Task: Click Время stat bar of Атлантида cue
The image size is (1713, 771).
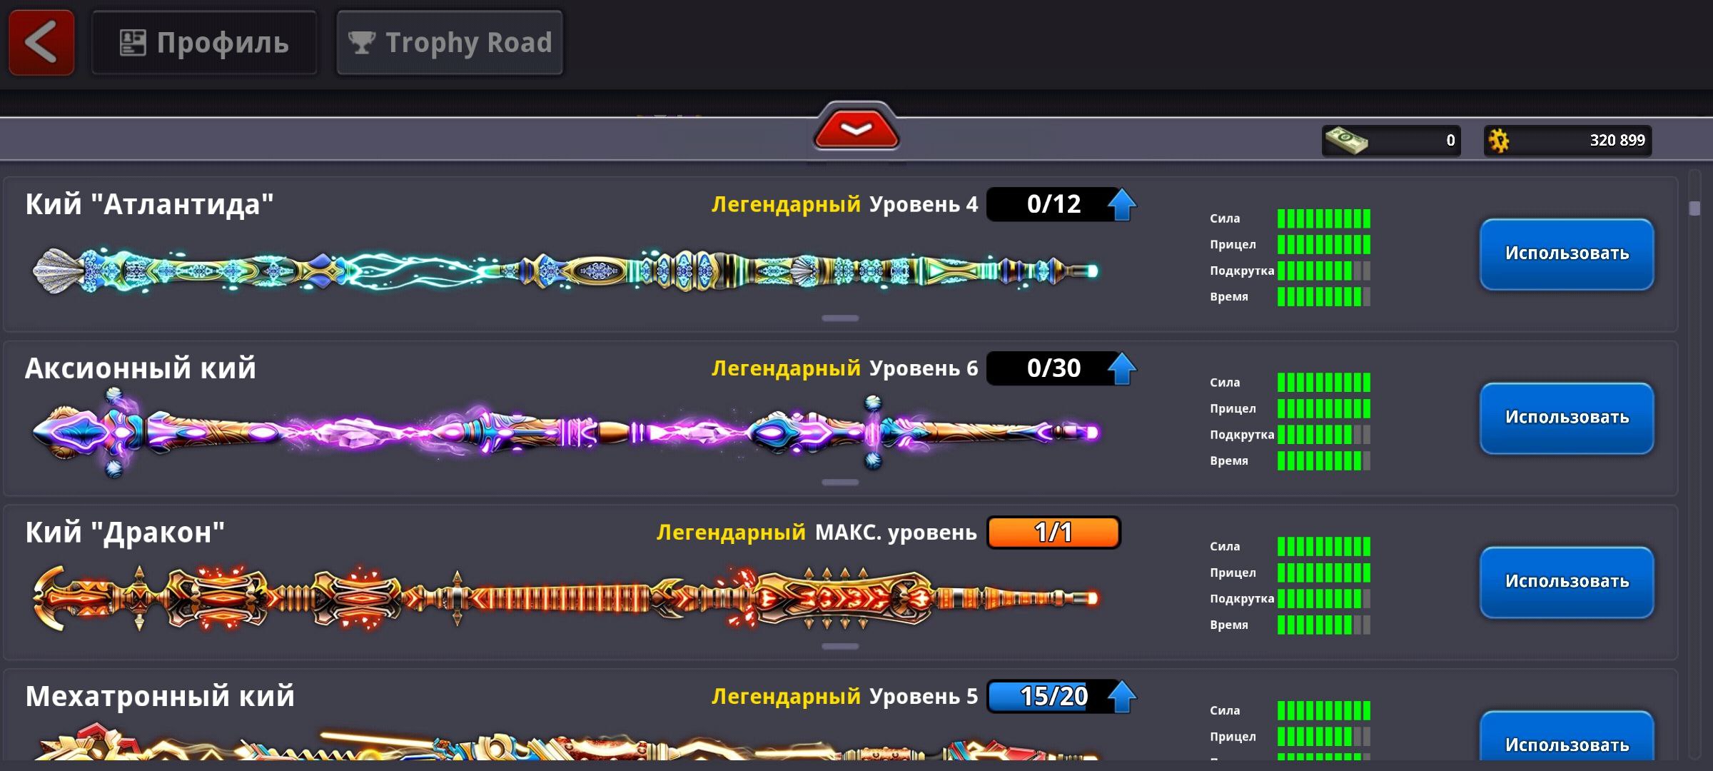Action: point(1324,297)
